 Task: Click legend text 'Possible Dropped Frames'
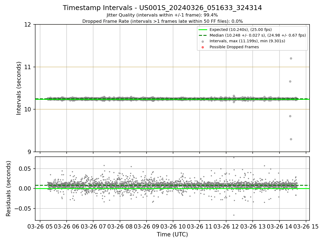pos(234,47)
